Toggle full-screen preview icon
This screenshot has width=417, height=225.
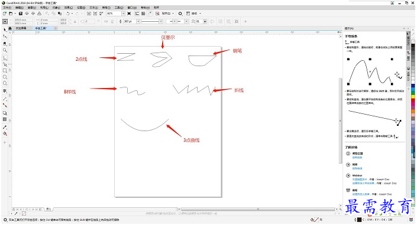coord(130,13)
